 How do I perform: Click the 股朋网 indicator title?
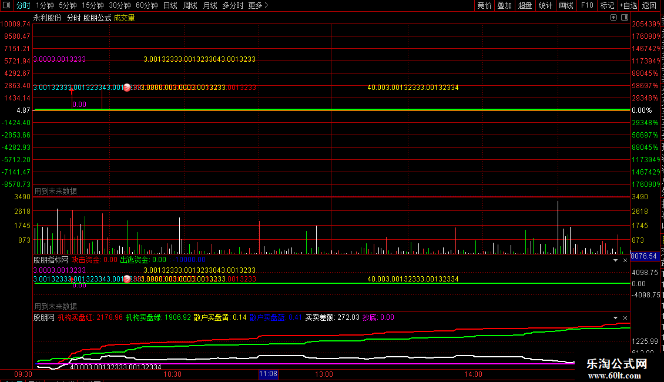[x=44, y=317]
